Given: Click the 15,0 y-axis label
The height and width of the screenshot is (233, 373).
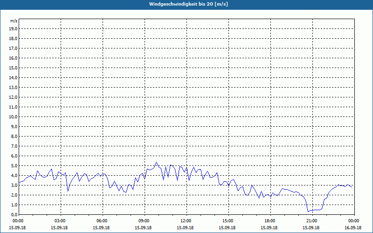Looking at the screenshot, I should (13, 68).
